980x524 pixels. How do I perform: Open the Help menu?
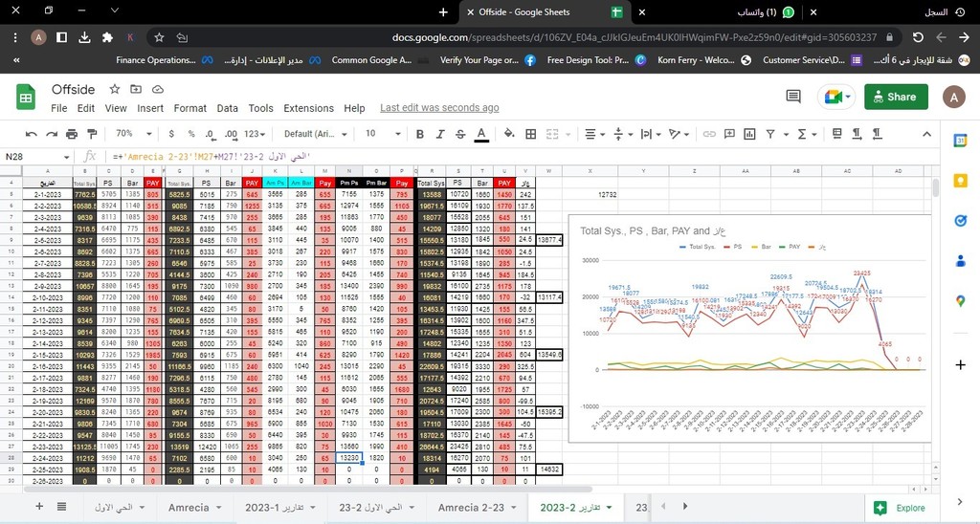(x=354, y=108)
